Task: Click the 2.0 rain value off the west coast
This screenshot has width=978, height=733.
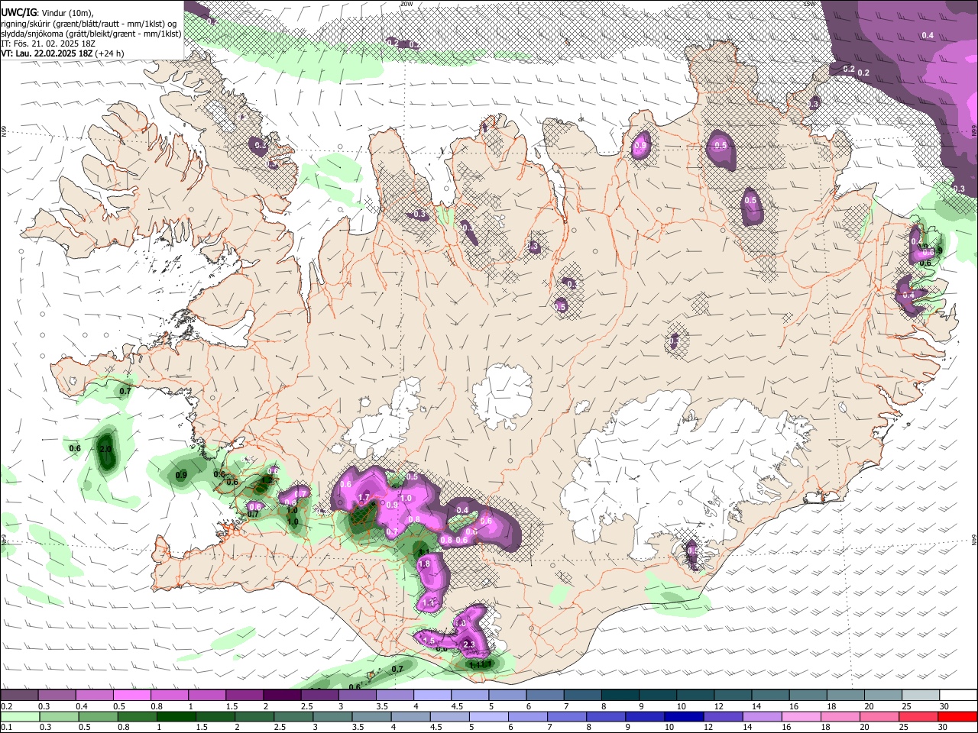Action: (106, 449)
